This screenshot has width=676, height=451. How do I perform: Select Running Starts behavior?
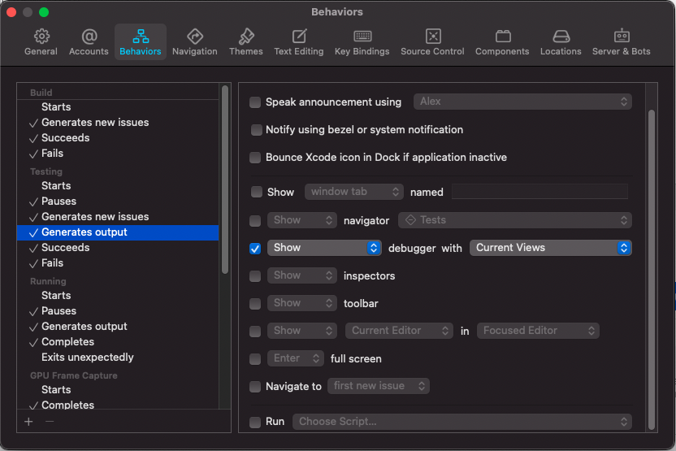point(117,296)
